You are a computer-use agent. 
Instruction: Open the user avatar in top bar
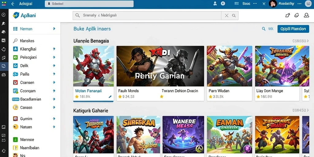coord(273,4)
